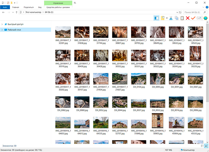Click the red X Delete icon
The width and height of the screenshot is (209, 152).
click(x=188, y=18)
